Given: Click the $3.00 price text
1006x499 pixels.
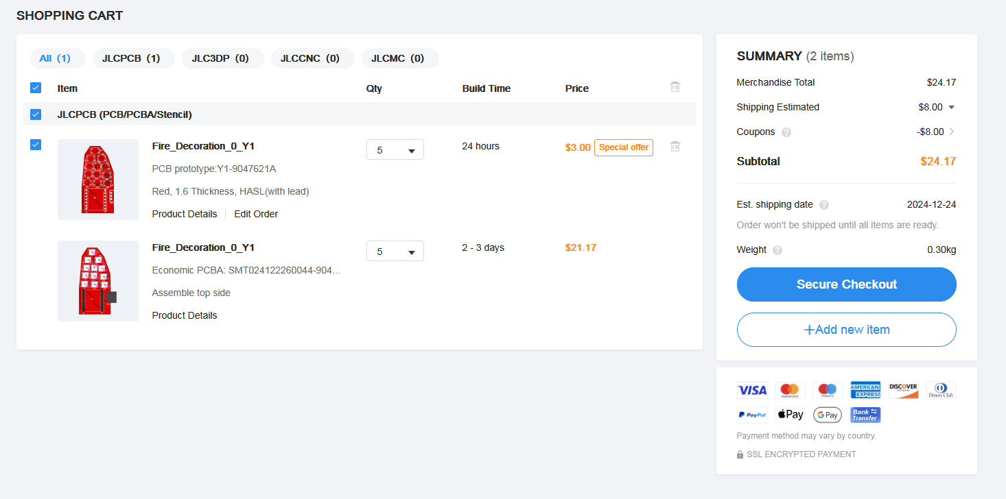Looking at the screenshot, I should 578,147.
